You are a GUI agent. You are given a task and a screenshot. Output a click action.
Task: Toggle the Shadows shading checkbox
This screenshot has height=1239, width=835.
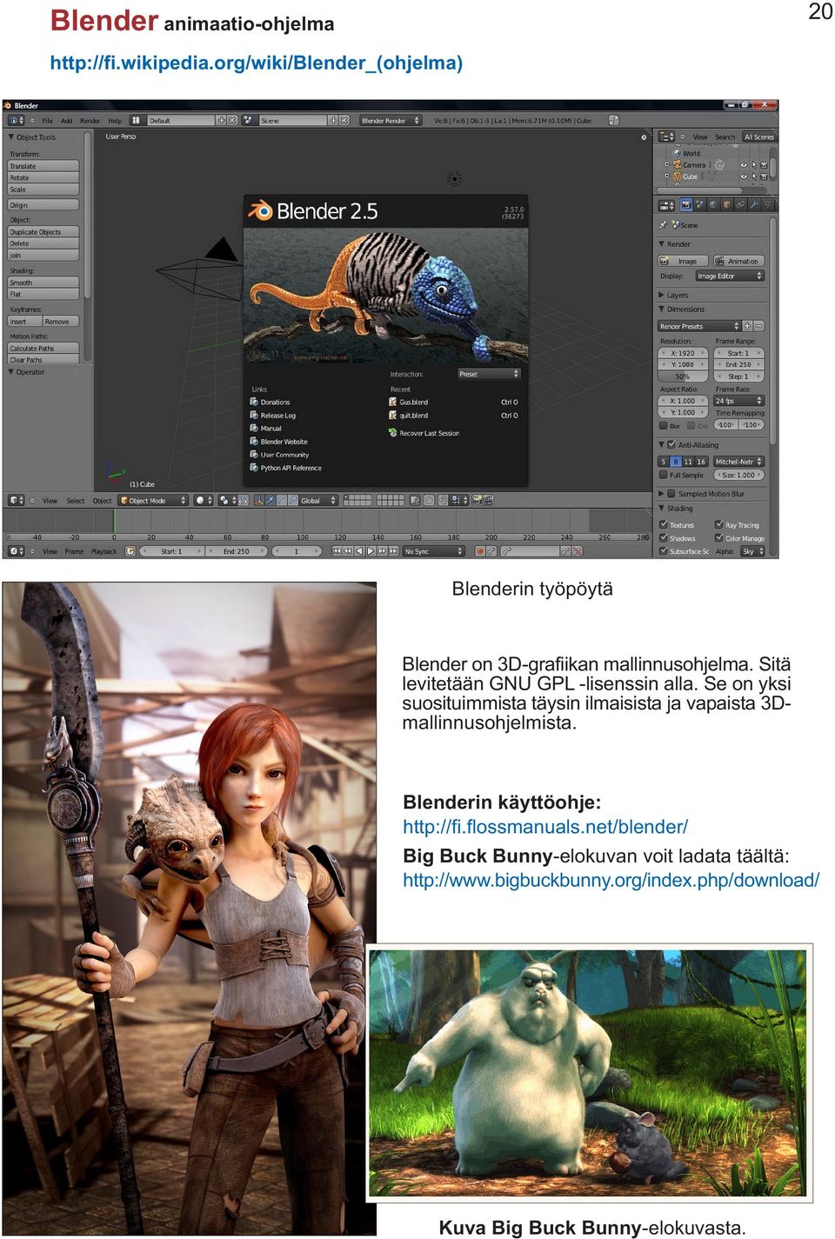664,538
